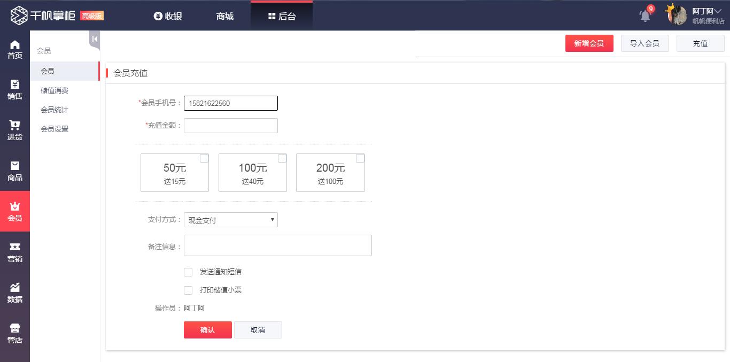The image size is (730, 362).
Task: Tick the 打印储值小票 checkbox
Action: click(188, 290)
